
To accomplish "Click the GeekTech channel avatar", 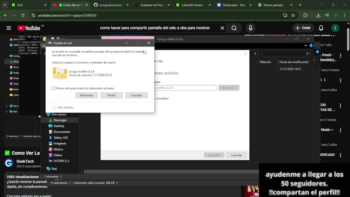I will tap(9, 163).
